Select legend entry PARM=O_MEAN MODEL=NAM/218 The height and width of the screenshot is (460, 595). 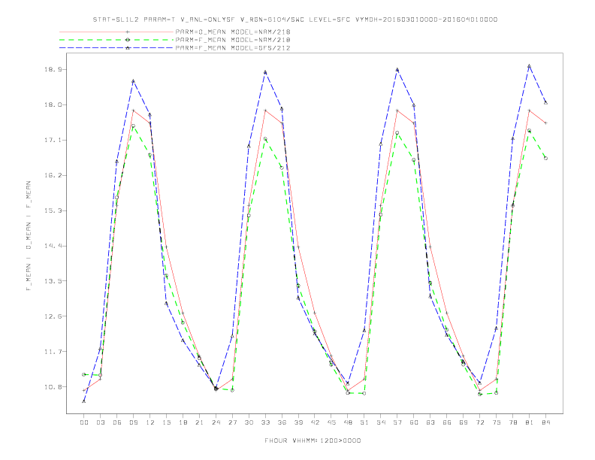click(233, 32)
